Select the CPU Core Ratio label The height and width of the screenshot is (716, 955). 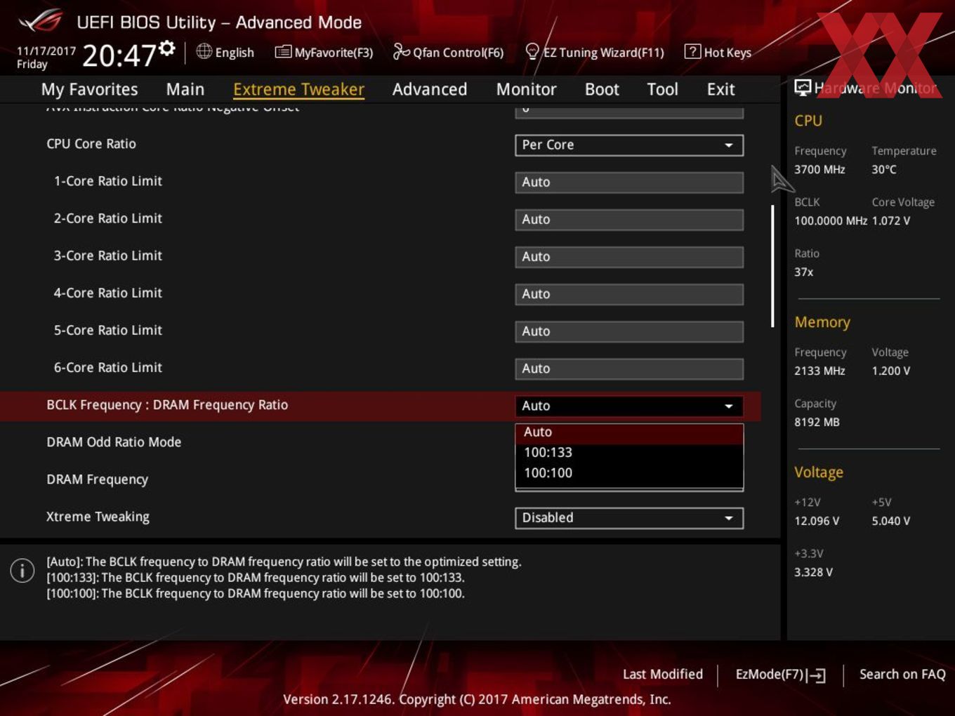(91, 144)
